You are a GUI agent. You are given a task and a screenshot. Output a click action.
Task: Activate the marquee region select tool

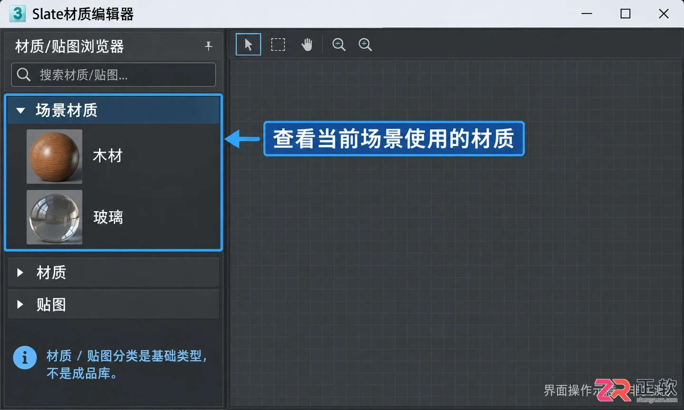278,45
